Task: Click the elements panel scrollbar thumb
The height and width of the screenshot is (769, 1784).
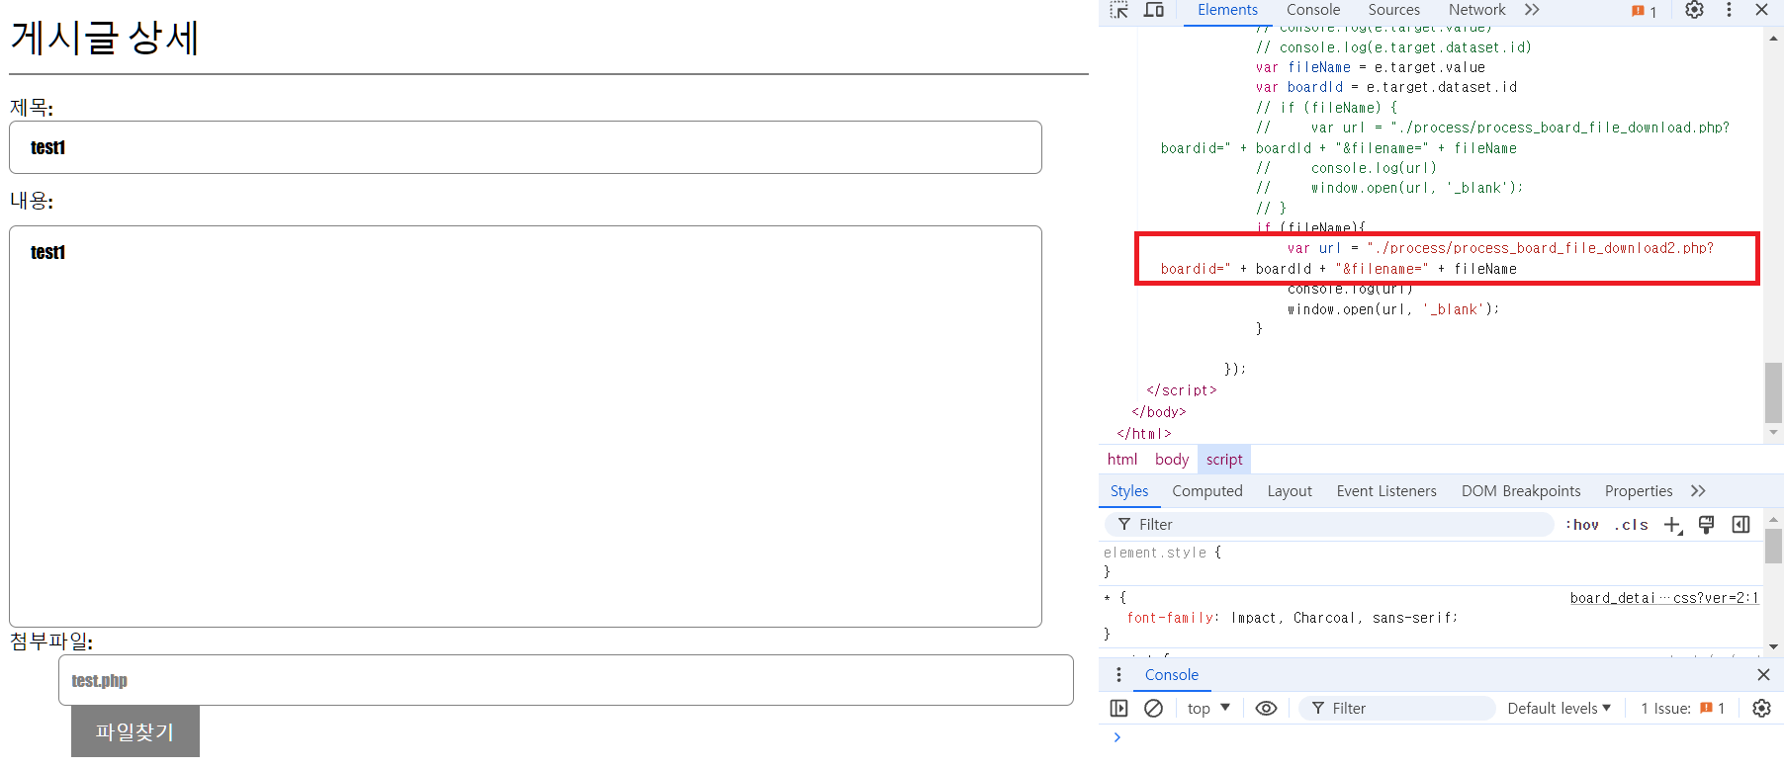Action: pos(1773,392)
